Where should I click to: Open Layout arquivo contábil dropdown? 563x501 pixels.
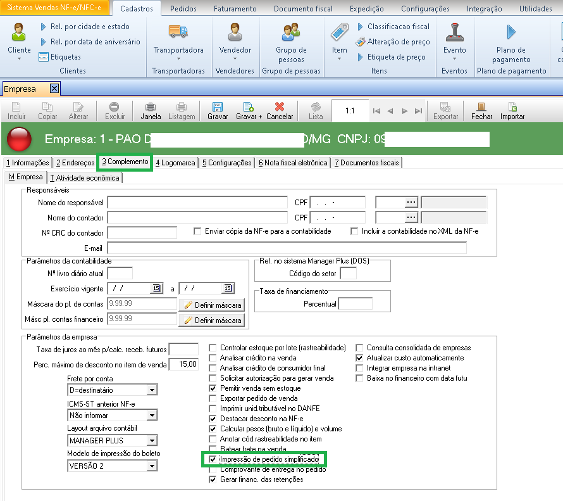click(x=151, y=441)
